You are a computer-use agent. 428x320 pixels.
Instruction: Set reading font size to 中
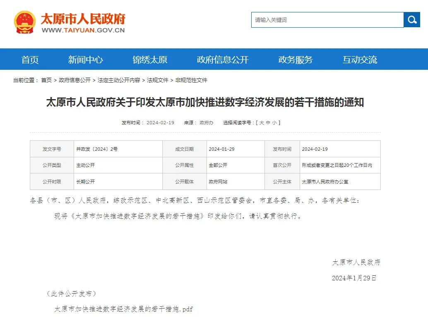pyautogui.click(x=268, y=123)
